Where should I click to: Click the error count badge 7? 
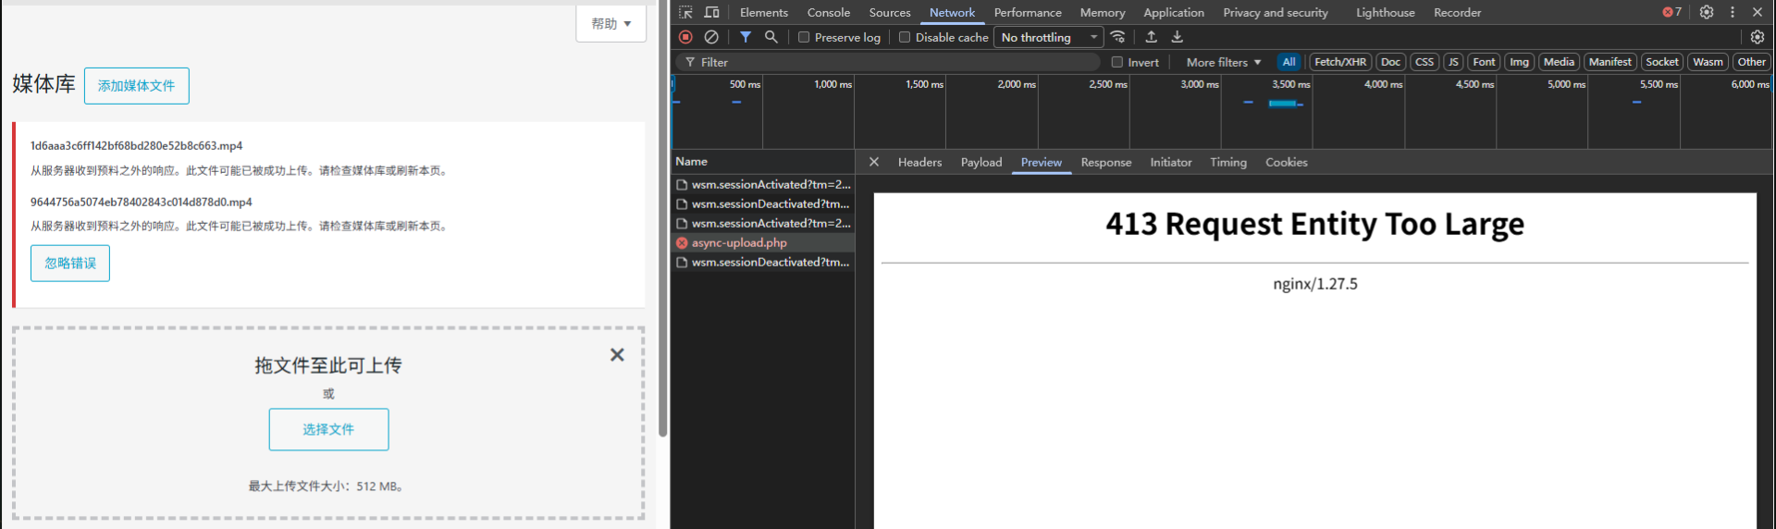coord(1672,12)
